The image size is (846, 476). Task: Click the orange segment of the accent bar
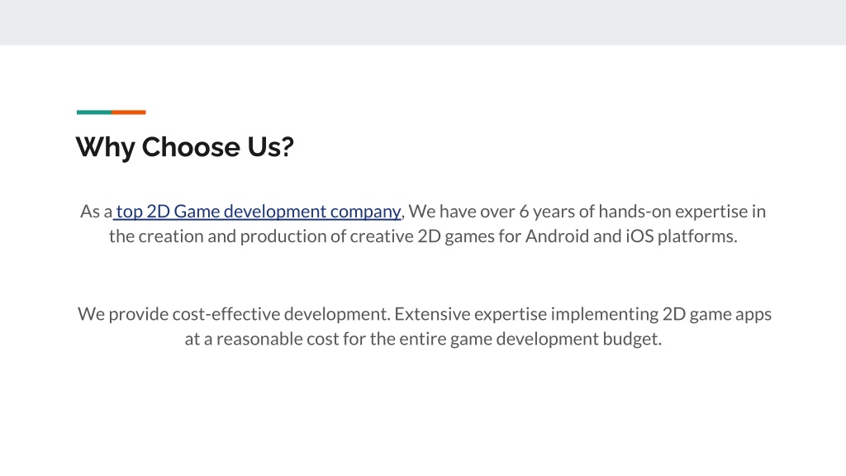[129, 112]
